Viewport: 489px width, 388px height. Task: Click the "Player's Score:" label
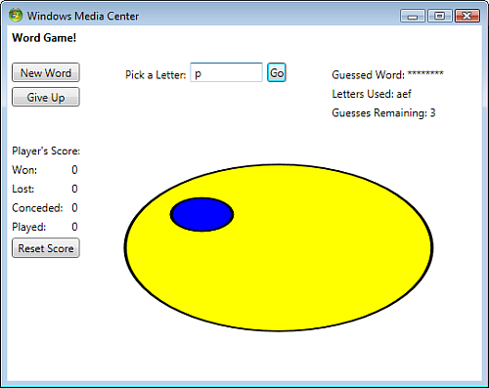pos(46,151)
